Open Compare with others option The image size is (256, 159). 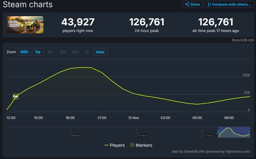229,4
